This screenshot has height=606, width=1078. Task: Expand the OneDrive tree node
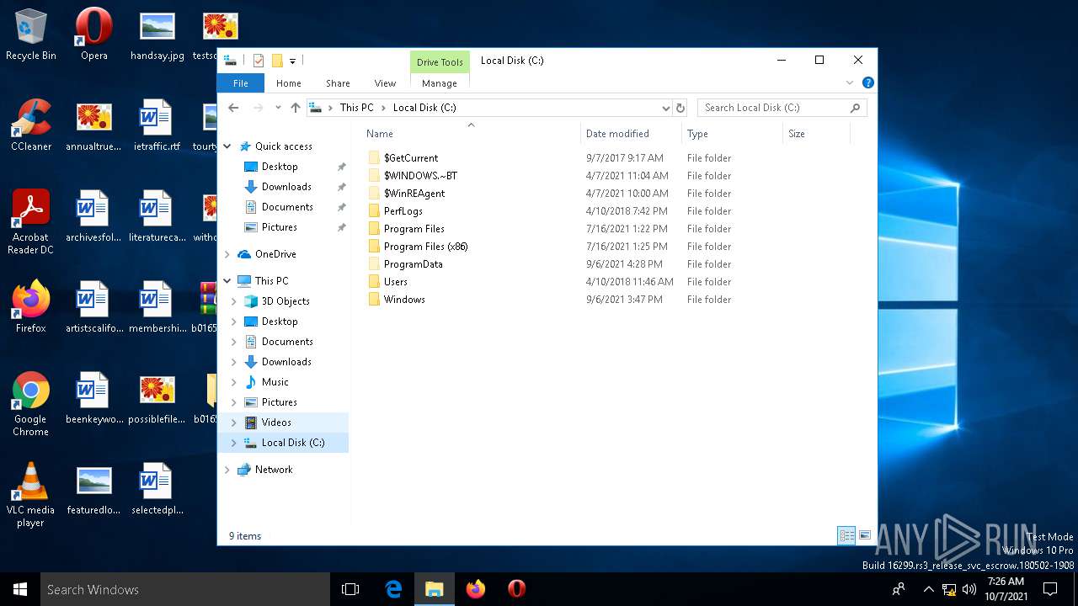tap(227, 254)
